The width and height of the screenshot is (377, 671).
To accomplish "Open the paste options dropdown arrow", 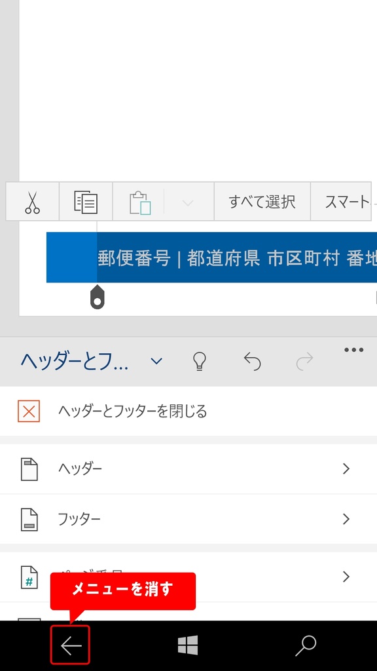I will (x=188, y=203).
